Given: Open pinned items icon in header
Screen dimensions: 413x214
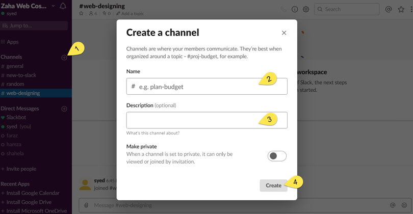Looking at the screenshot, I should [x=107, y=13].
